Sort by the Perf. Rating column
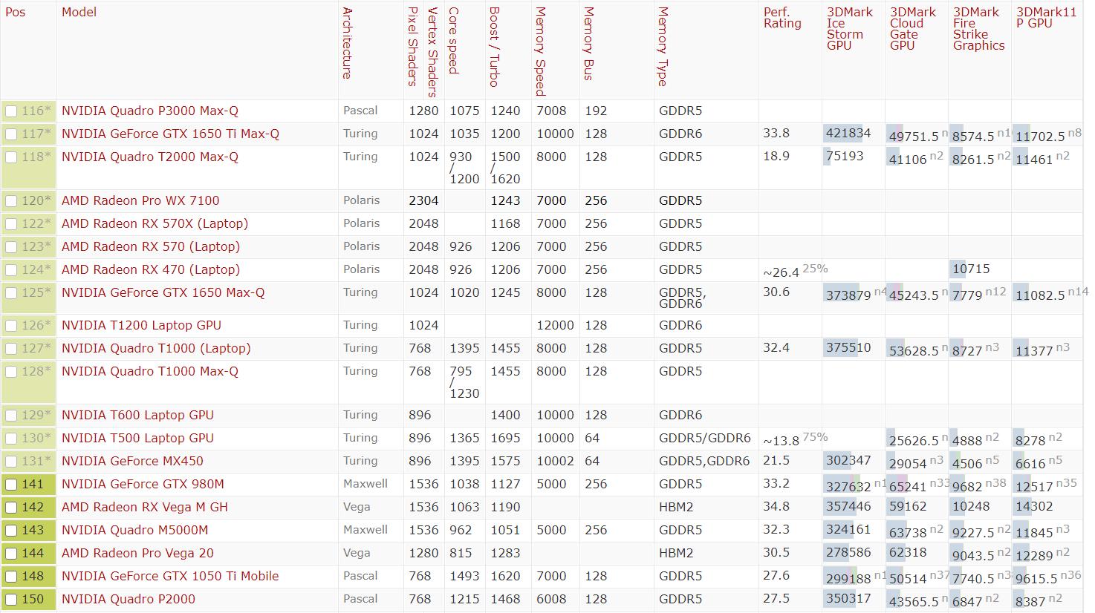The width and height of the screenshot is (1095, 613). [782, 18]
